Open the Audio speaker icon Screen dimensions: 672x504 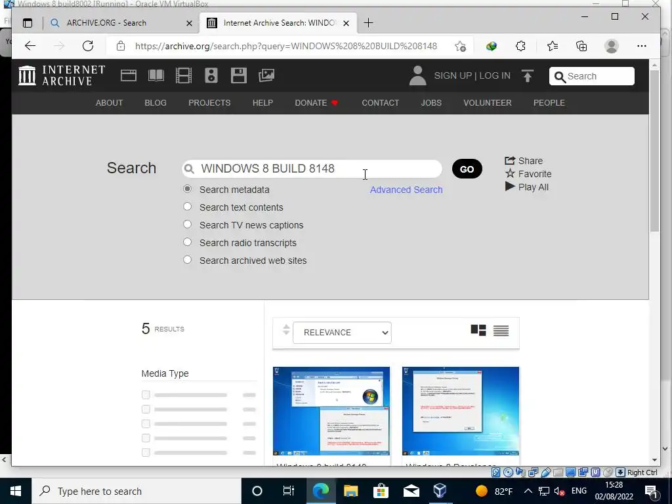(211, 75)
